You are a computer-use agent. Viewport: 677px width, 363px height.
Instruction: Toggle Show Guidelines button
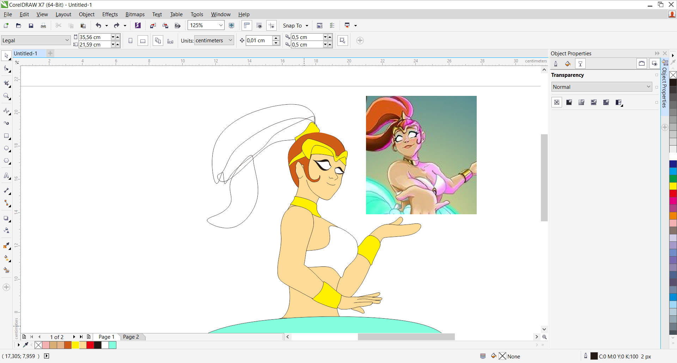[272, 25]
